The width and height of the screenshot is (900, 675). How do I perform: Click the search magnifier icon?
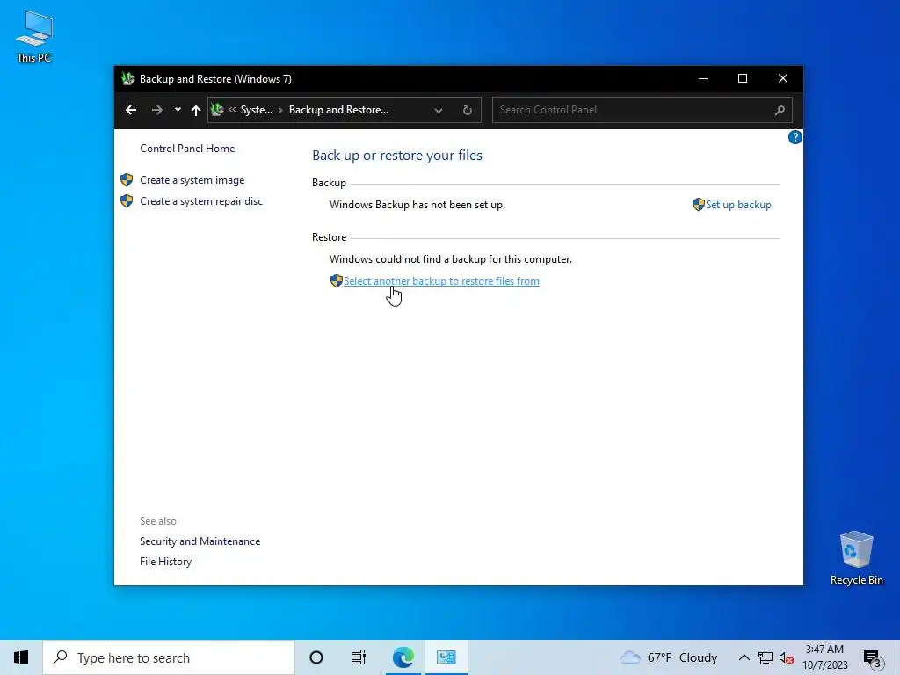point(780,110)
